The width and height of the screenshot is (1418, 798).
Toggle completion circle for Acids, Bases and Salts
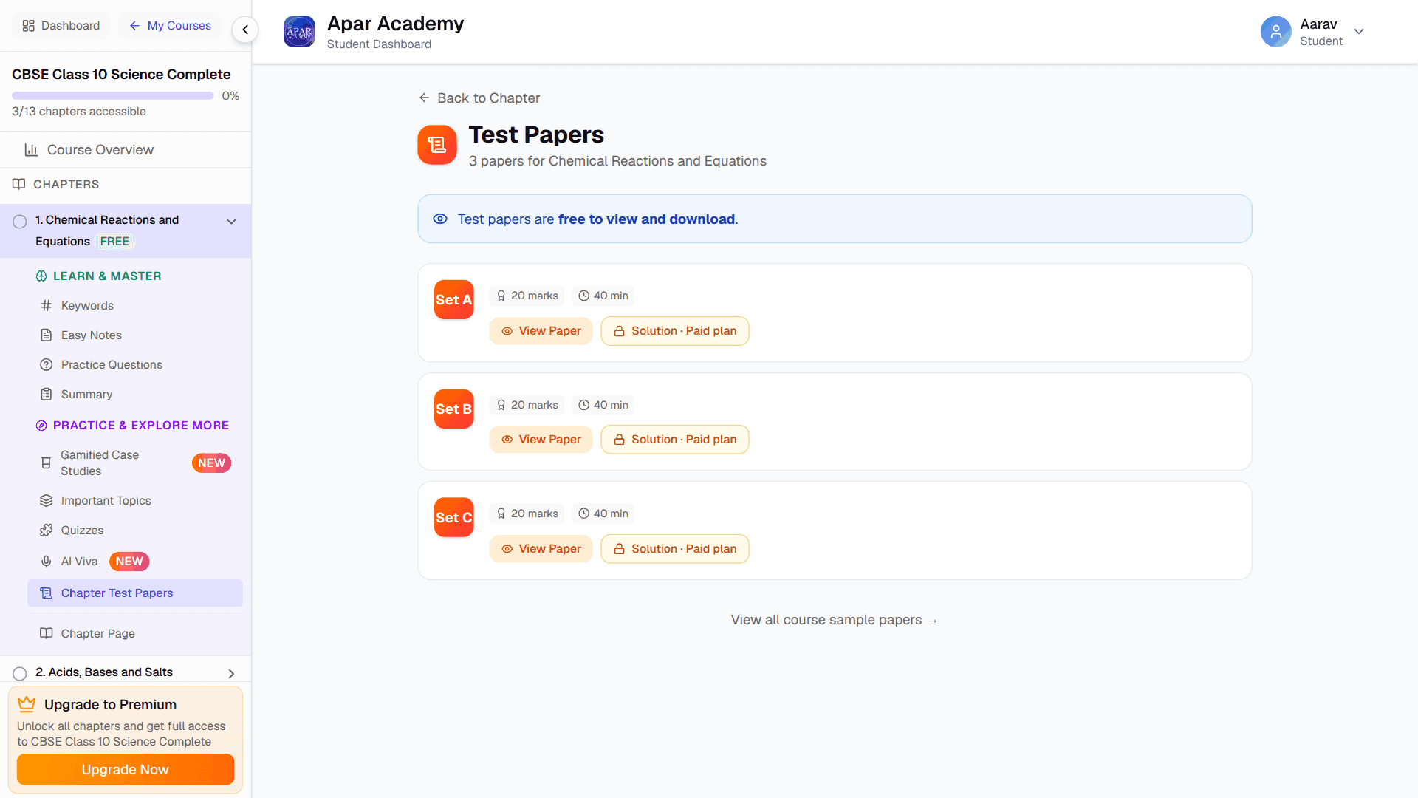(x=20, y=673)
